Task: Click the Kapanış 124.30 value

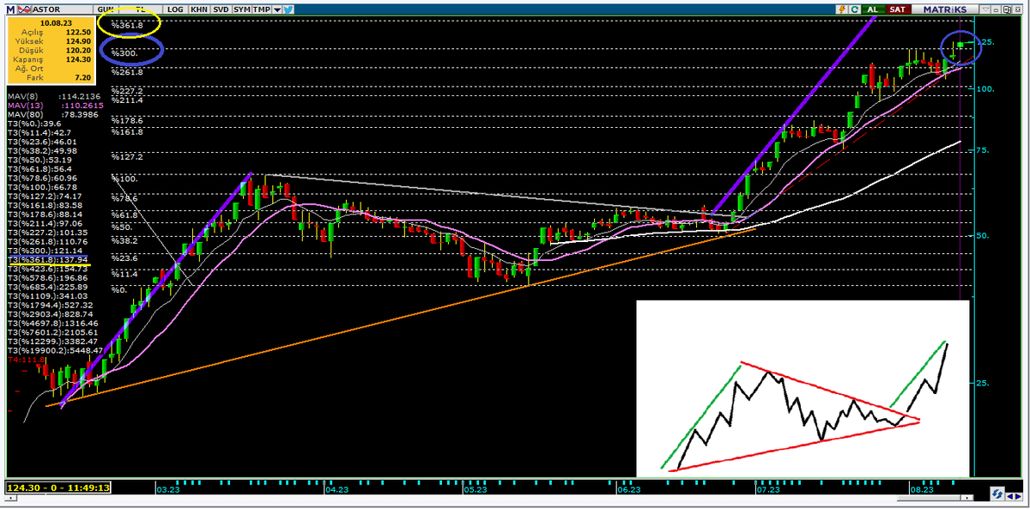Action: (x=78, y=59)
